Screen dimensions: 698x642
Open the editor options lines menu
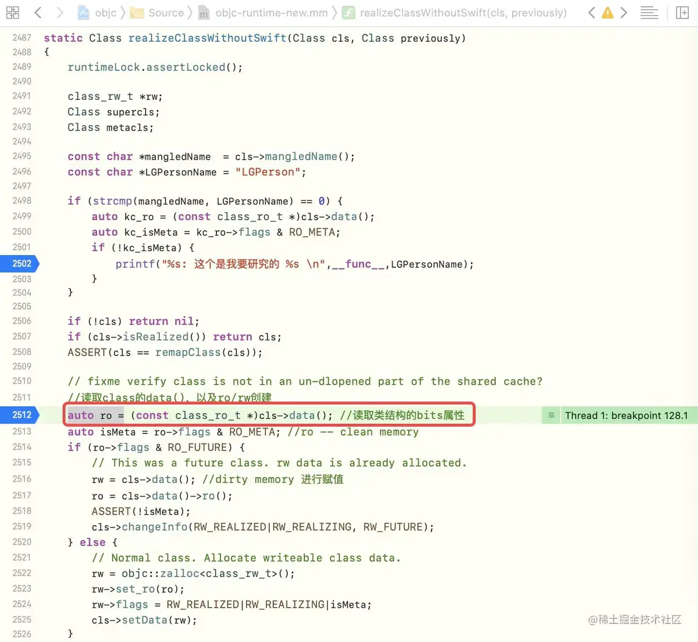[649, 12]
